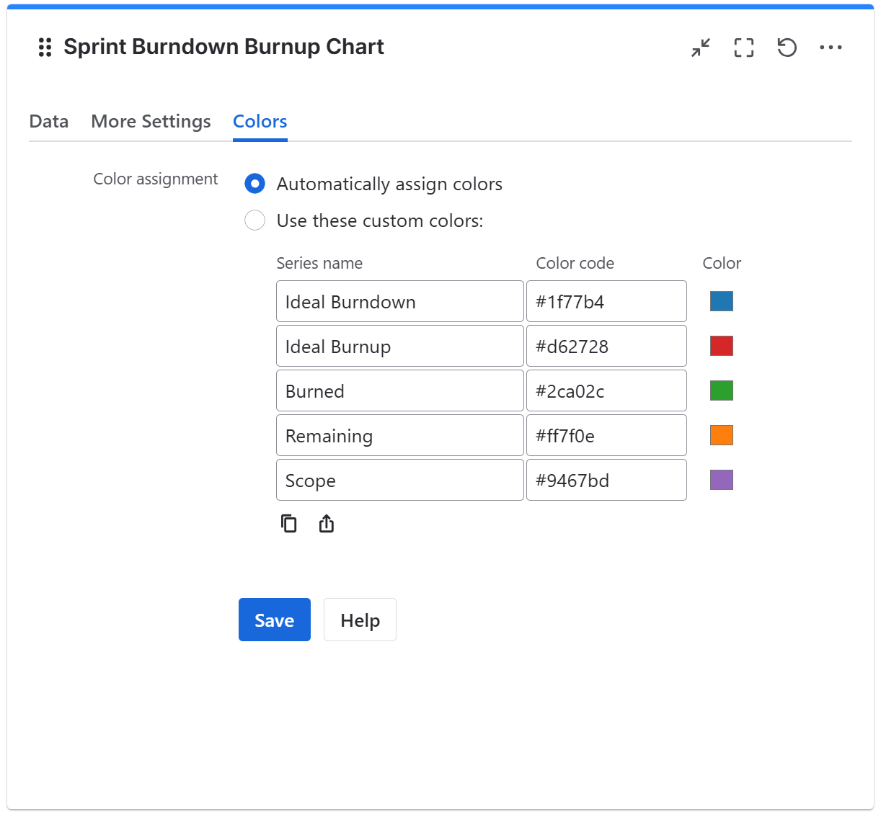Click the collapse widget icon
This screenshot has width=881, height=817.
tap(699, 48)
